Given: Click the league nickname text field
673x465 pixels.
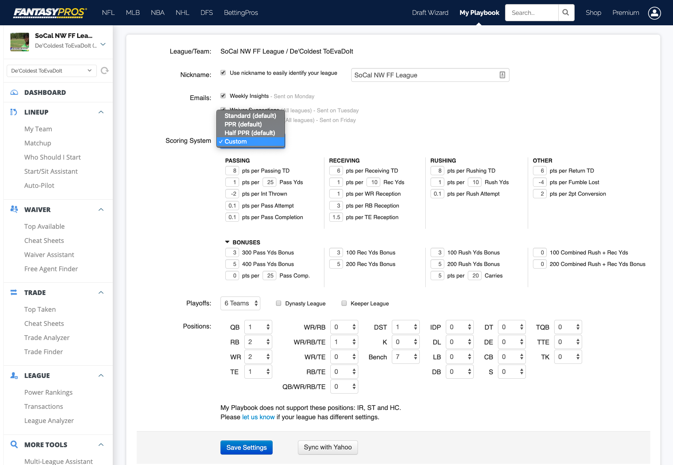Looking at the screenshot, I should coord(430,75).
